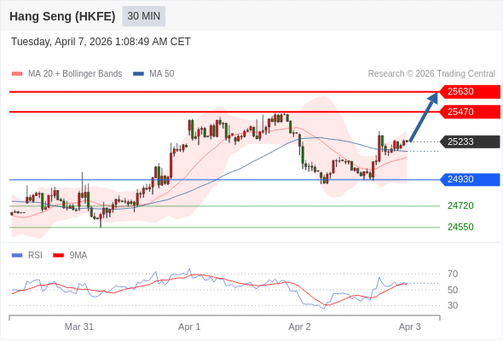Click the RSI blue legend swatch
This screenshot has height=341, width=503.
pyautogui.click(x=17, y=256)
